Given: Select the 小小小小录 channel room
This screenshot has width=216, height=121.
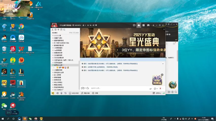Looking at the screenshot, I should pos(58,35).
